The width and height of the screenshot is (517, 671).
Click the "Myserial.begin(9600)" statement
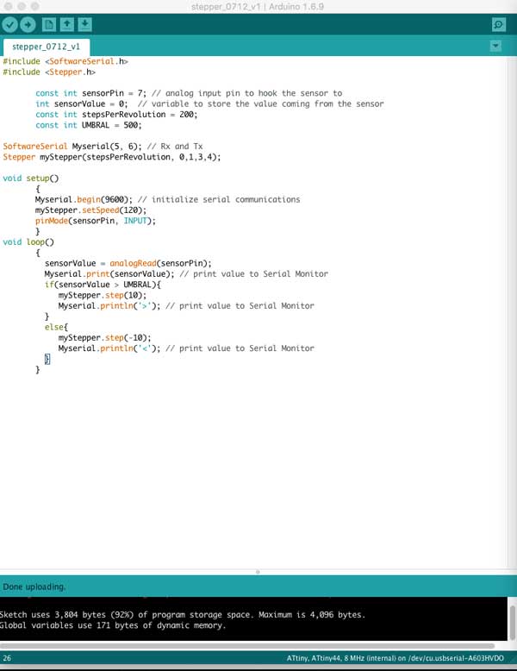(84, 199)
